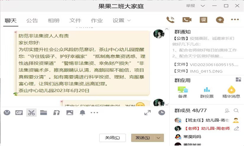Click the 发送(S) button
The width and height of the screenshot is (244, 146).
tap(143, 138)
